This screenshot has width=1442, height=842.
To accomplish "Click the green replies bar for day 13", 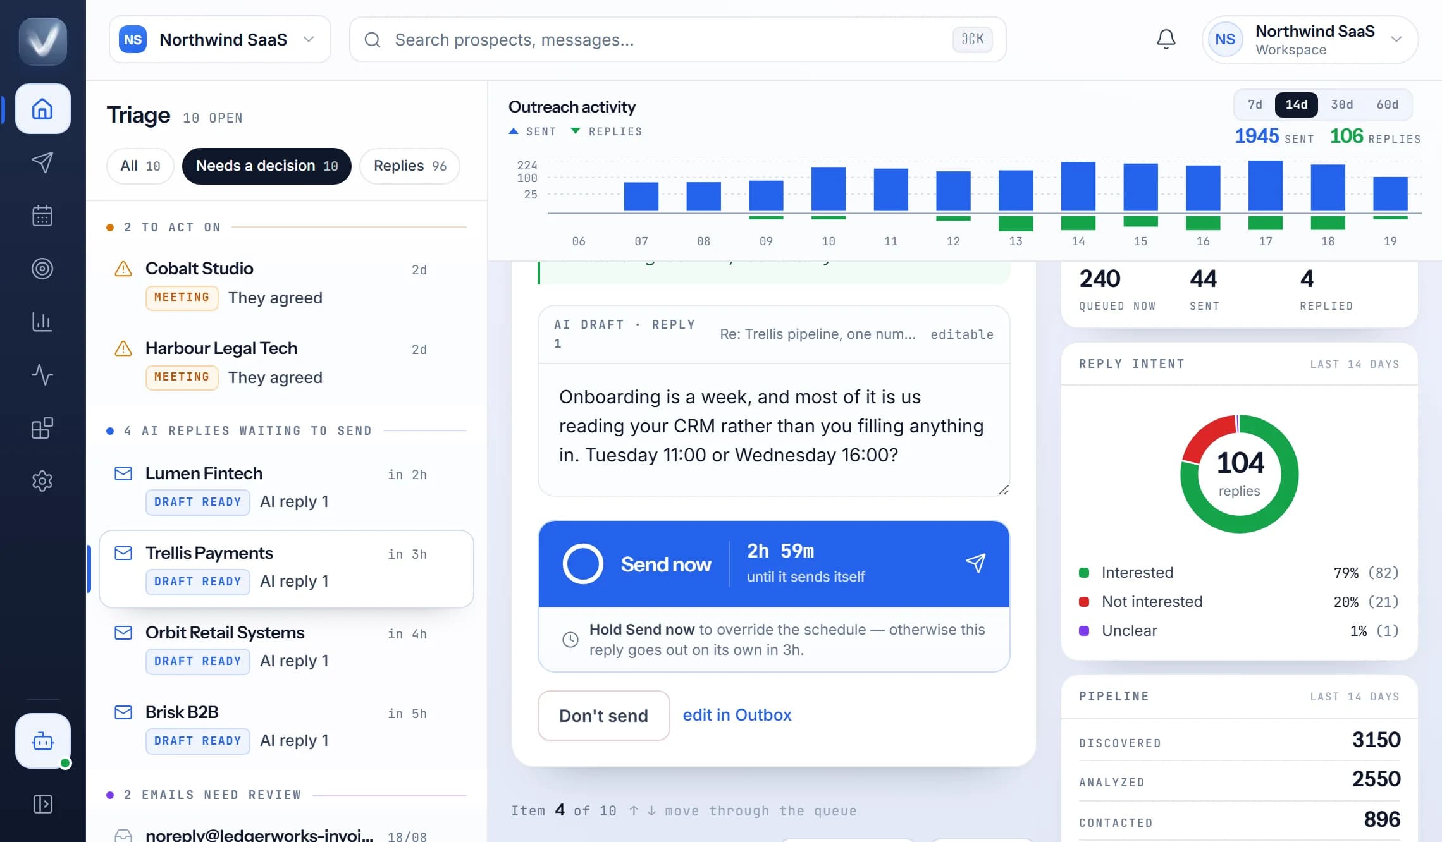I will click(1016, 223).
